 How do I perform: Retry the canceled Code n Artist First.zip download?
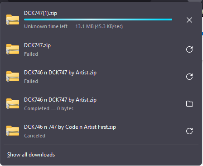pos(189,131)
